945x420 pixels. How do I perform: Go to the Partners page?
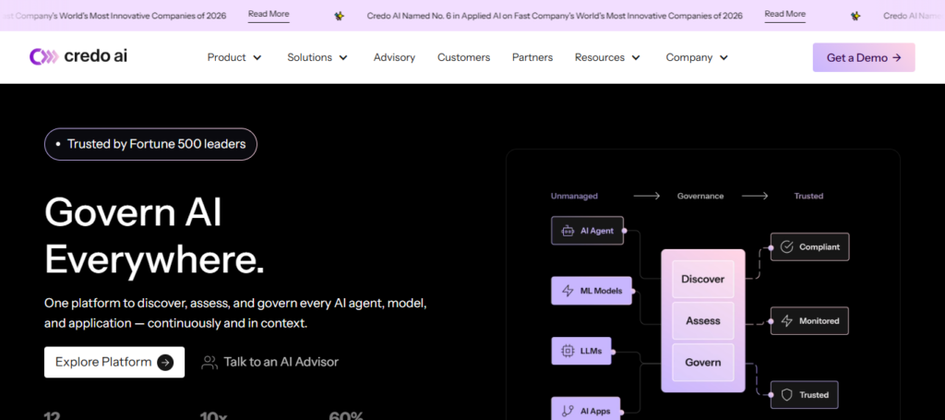click(x=532, y=57)
